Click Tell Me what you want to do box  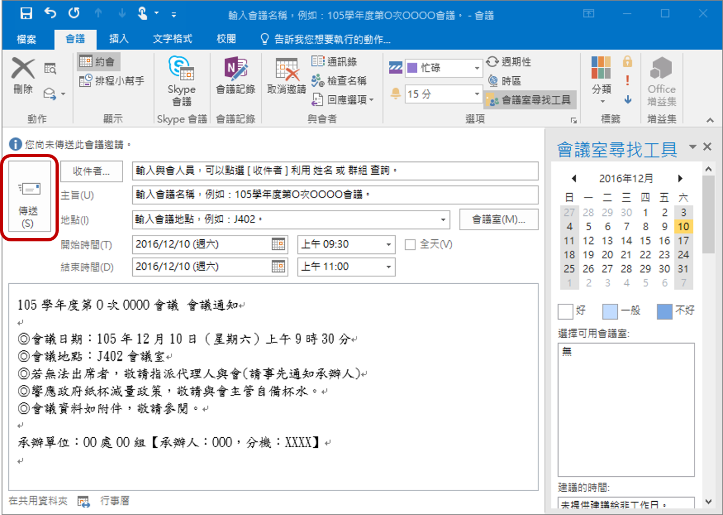point(326,39)
